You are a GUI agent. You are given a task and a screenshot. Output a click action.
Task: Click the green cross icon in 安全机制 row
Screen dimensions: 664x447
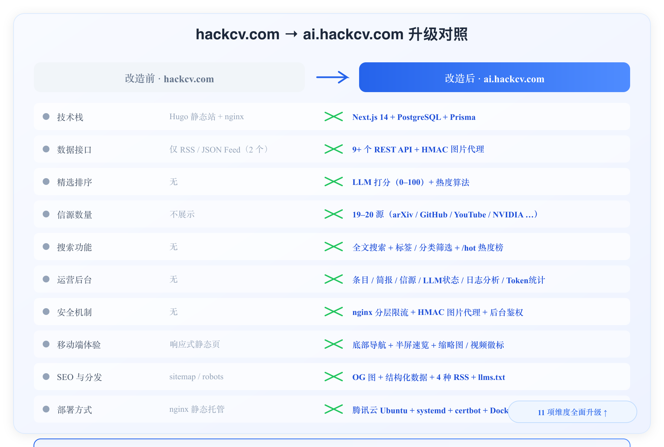334,312
